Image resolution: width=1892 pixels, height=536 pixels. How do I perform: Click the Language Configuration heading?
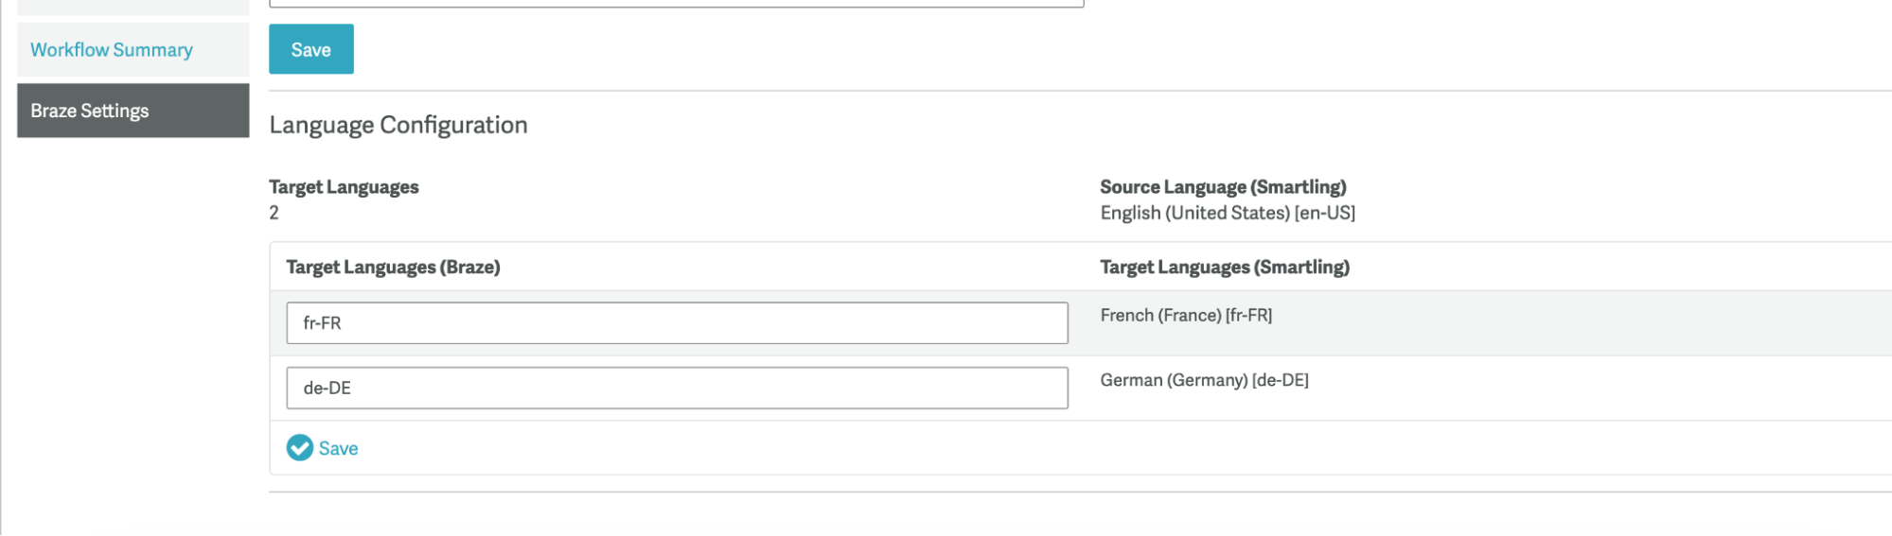tap(398, 125)
